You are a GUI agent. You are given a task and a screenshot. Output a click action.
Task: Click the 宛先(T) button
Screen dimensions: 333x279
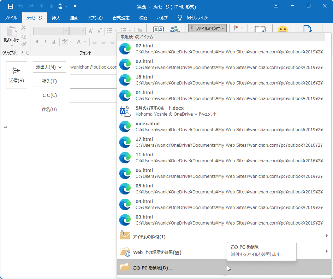pos(49,81)
